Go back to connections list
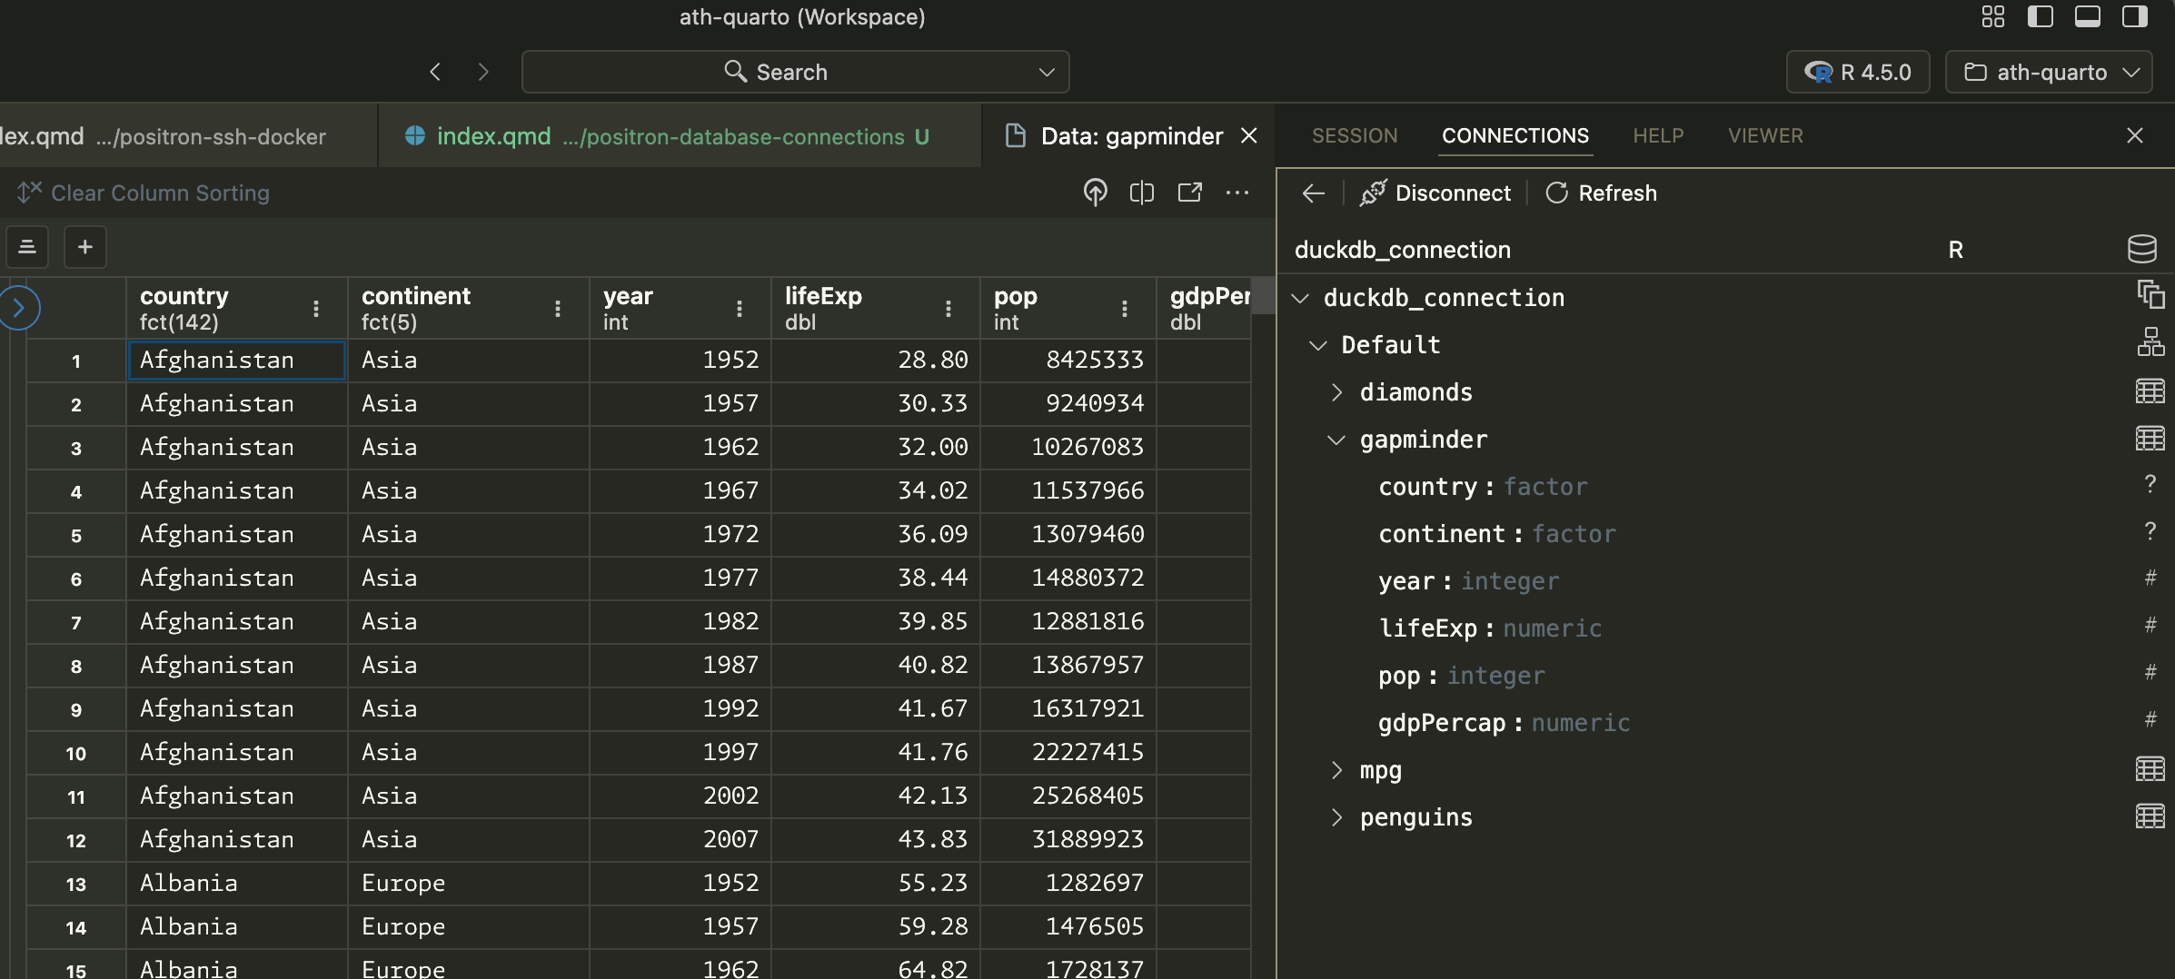2175x979 pixels. point(1314,193)
